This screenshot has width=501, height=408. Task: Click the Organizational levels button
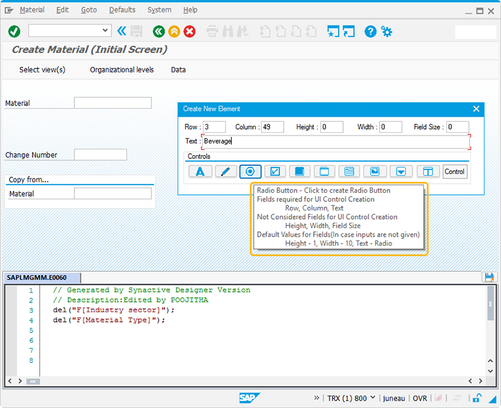click(122, 70)
